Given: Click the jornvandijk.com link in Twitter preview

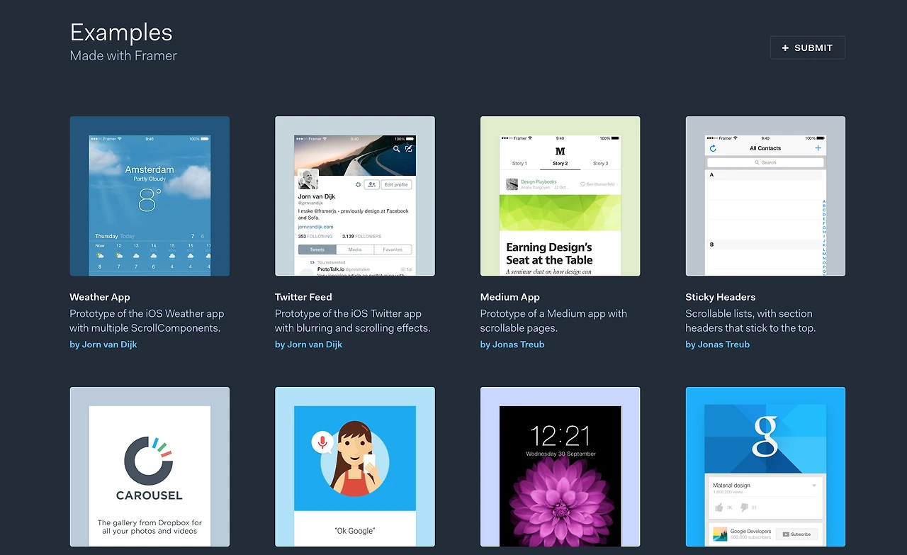Looking at the screenshot, I should click(x=315, y=227).
